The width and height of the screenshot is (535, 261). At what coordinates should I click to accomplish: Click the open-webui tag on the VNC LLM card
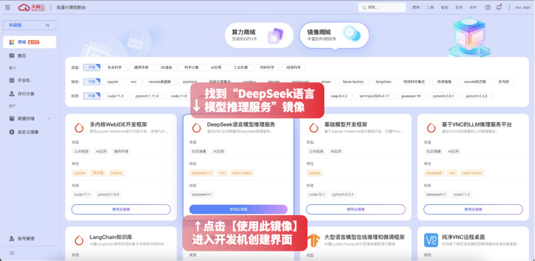coord(472,173)
